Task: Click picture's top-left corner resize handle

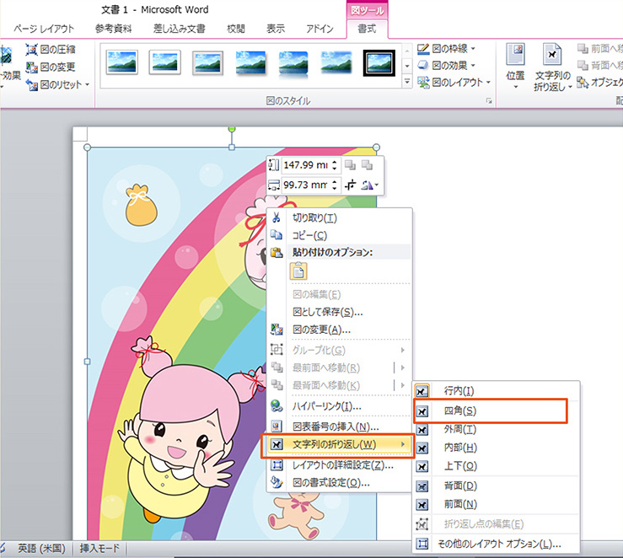Action: [x=88, y=148]
